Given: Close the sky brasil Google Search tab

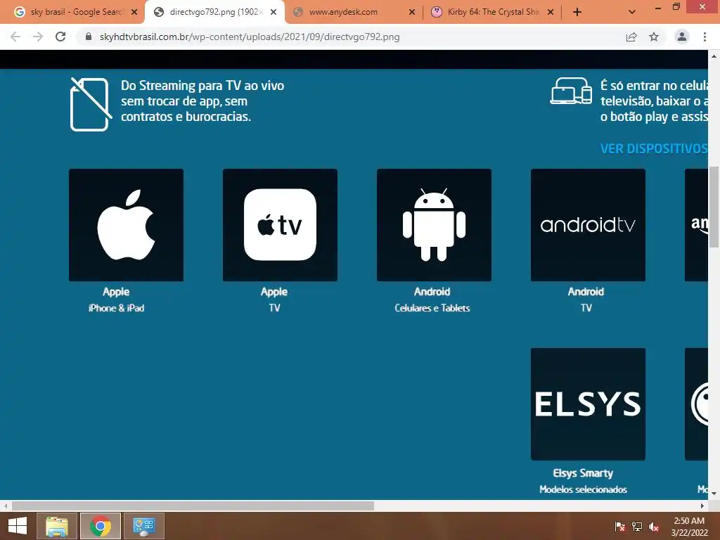Looking at the screenshot, I should tap(134, 12).
